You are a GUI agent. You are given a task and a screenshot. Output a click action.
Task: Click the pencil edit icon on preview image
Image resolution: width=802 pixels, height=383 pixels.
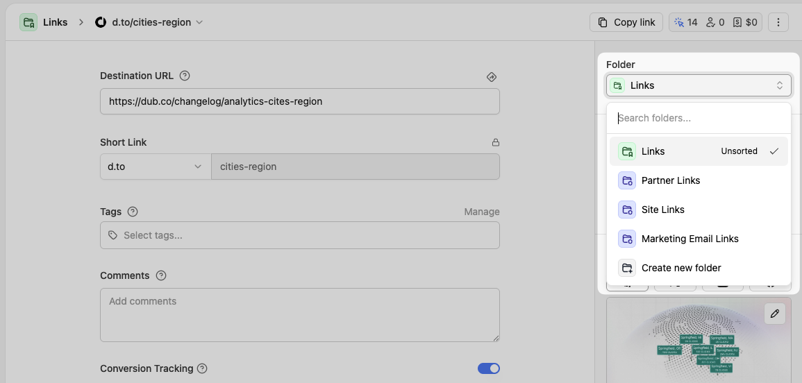coord(774,314)
